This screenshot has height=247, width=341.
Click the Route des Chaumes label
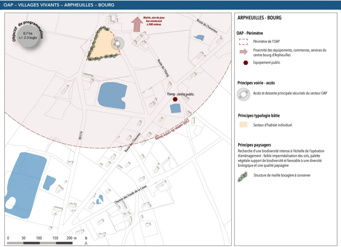click(133, 143)
